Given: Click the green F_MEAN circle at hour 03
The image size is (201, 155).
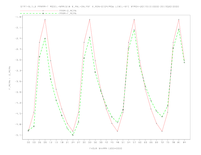Looking at the screenshot, I should click(x=34, y=126).
